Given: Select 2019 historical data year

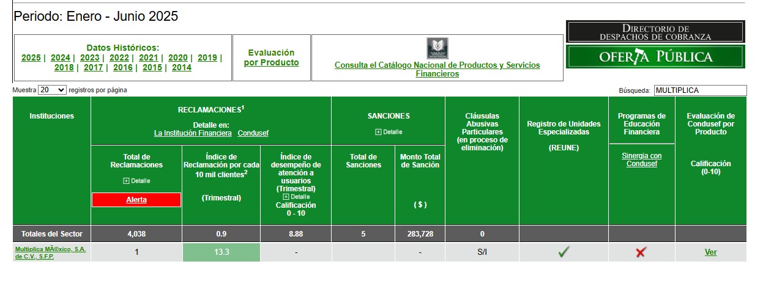Looking at the screenshot, I should coord(207,58).
